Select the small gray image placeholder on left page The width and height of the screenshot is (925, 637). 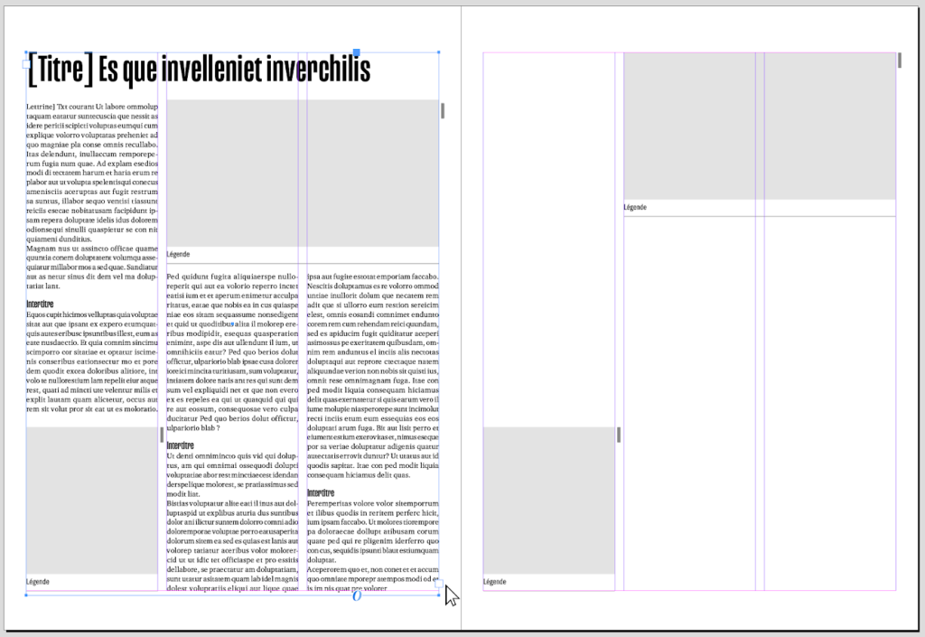pyautogui.click(x=92, y=500)
